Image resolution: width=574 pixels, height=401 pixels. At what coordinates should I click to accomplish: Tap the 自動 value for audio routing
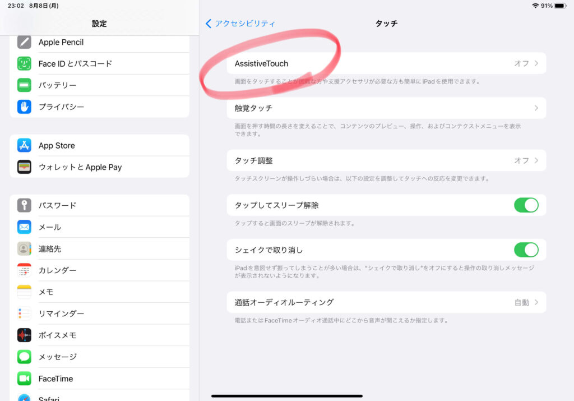[x=522, y=302]
